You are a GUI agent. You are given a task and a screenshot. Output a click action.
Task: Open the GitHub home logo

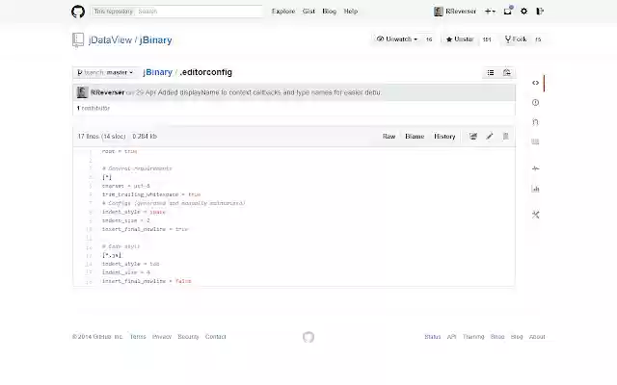(78, 12)
